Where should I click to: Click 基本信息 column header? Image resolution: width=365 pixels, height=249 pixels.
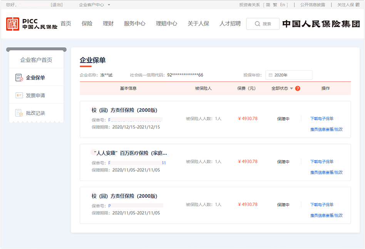click(128, 88)
